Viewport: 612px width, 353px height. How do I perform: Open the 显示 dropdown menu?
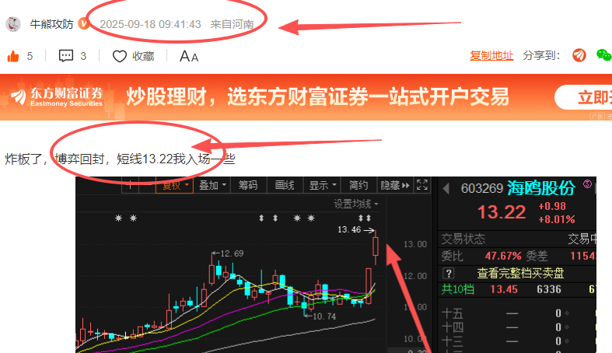click(322, 185)
